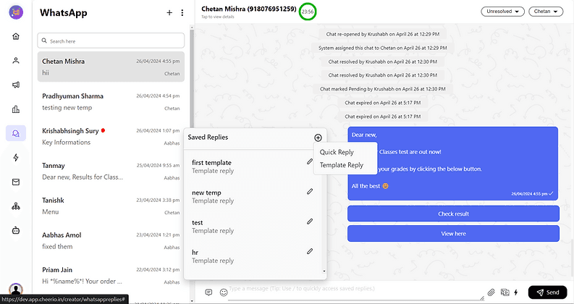Viewport: 574px width, 304px height.
Task: Send the message with Send button
Action: point(548,292)
